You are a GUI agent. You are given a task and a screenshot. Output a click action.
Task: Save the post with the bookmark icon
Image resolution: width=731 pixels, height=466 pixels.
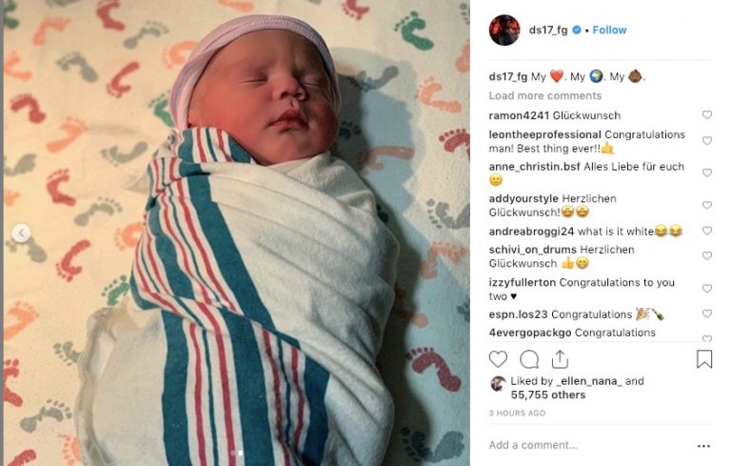coord(704,359)
